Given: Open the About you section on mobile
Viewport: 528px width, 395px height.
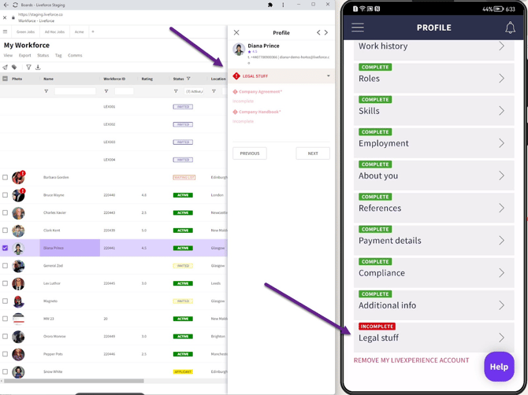Looking at the screenshot, I should pyautogui.click(x=433, y=175).
